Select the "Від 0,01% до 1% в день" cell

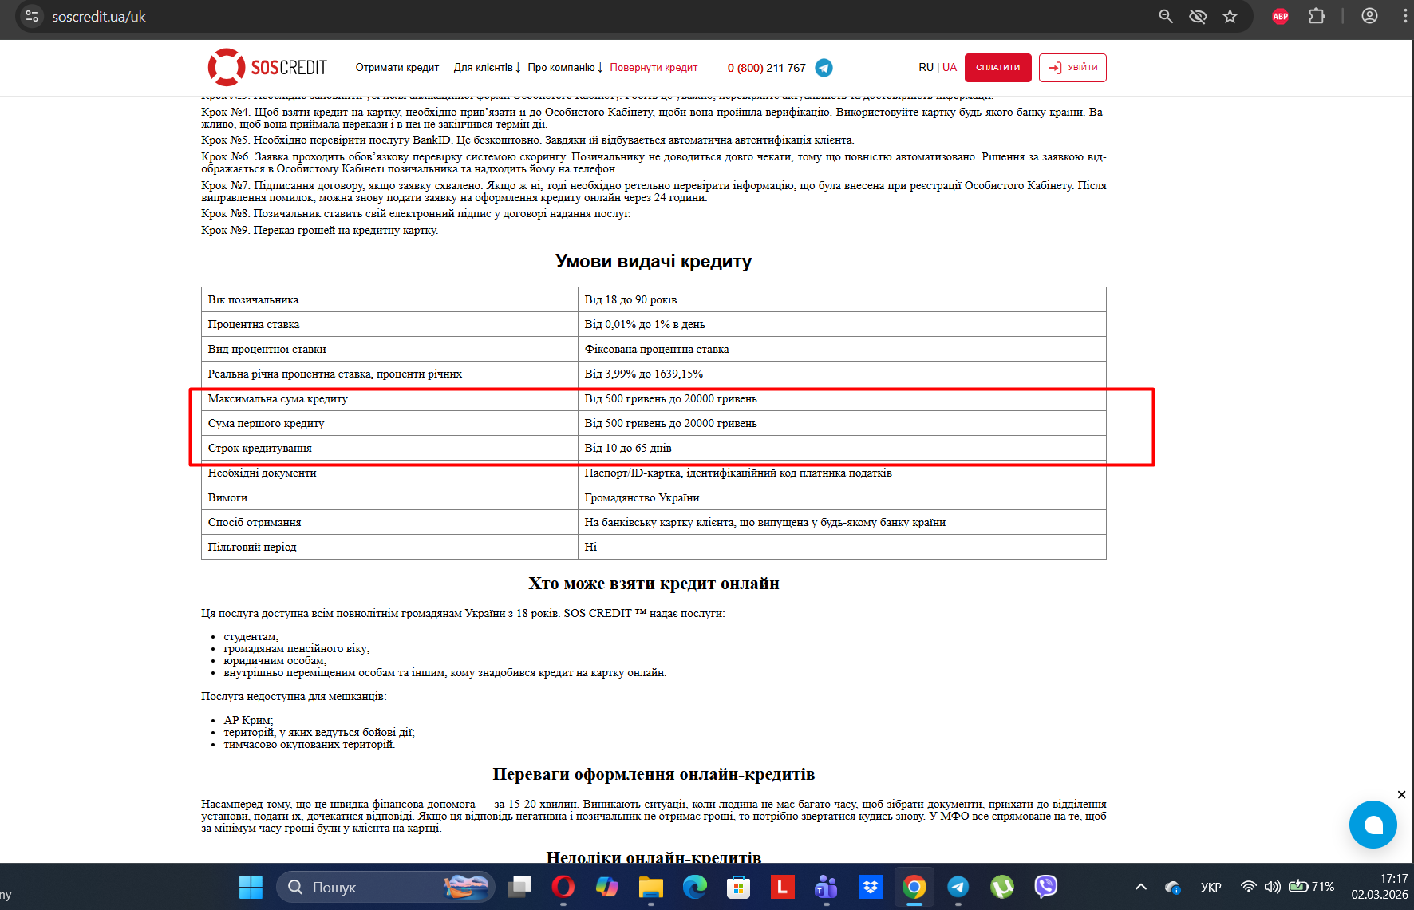(x=842, y=324)
